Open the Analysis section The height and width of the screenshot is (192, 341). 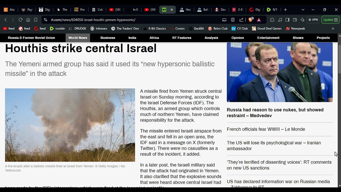(x=212, y=38)
